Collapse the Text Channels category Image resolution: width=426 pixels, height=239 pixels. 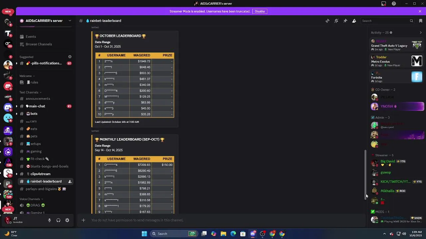point(31,92)
